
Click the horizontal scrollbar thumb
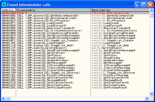(8, 98)
